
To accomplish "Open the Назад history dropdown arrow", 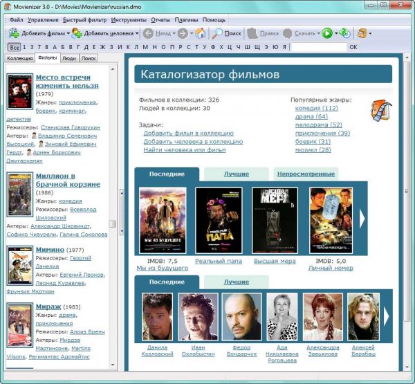I will [174, 33].
